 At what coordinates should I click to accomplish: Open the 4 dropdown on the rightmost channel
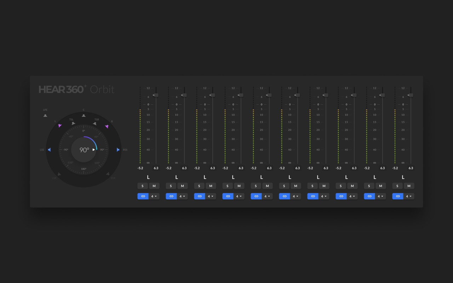tap(408, 196)
